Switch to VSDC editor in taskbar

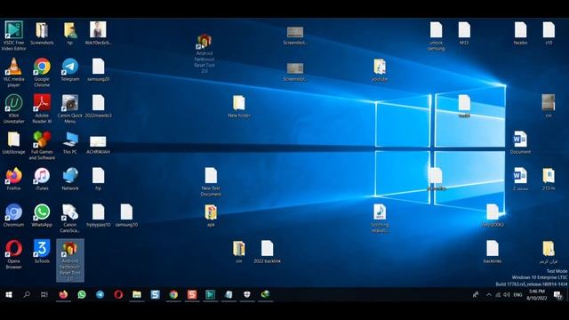(210, 294)
